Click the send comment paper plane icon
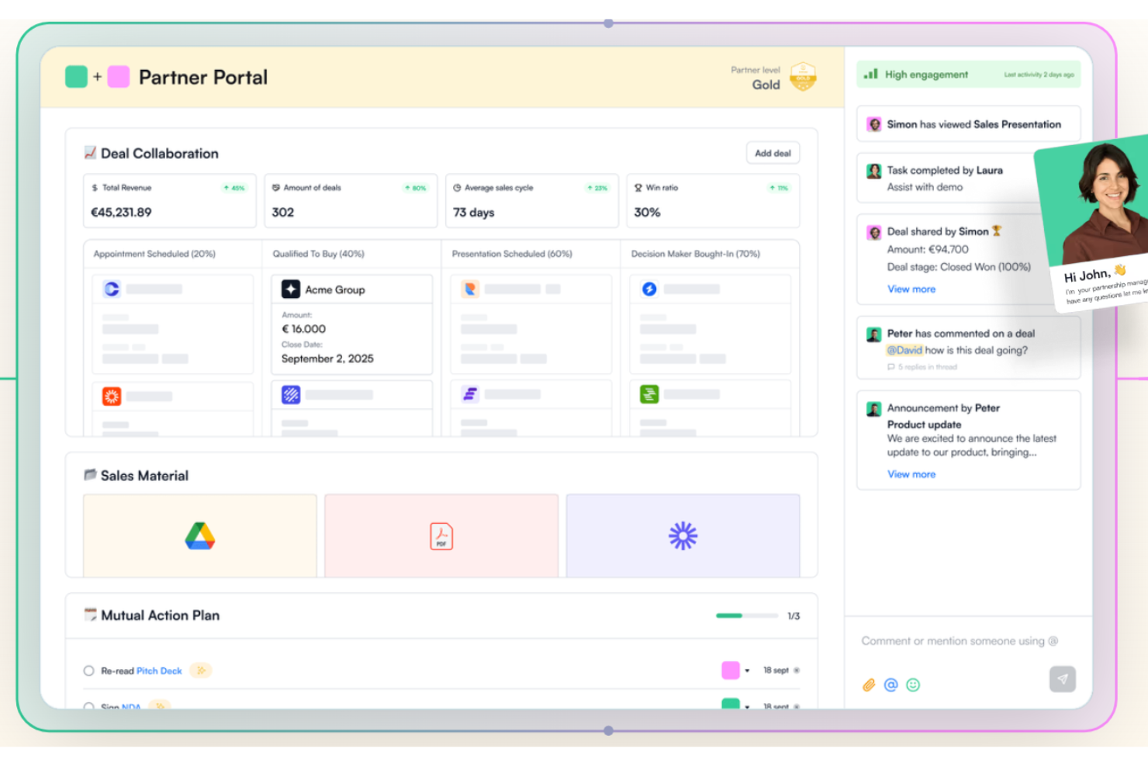The height and width of the screenshot is (766, 1148). (x=1062, y=679)
